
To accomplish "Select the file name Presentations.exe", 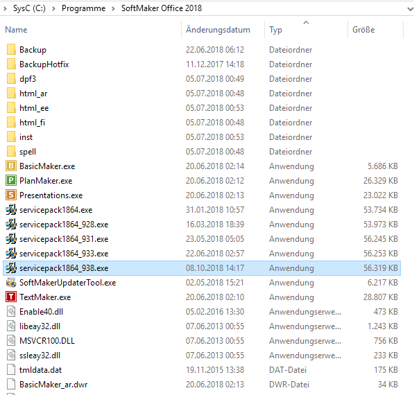I will point(51,195).
